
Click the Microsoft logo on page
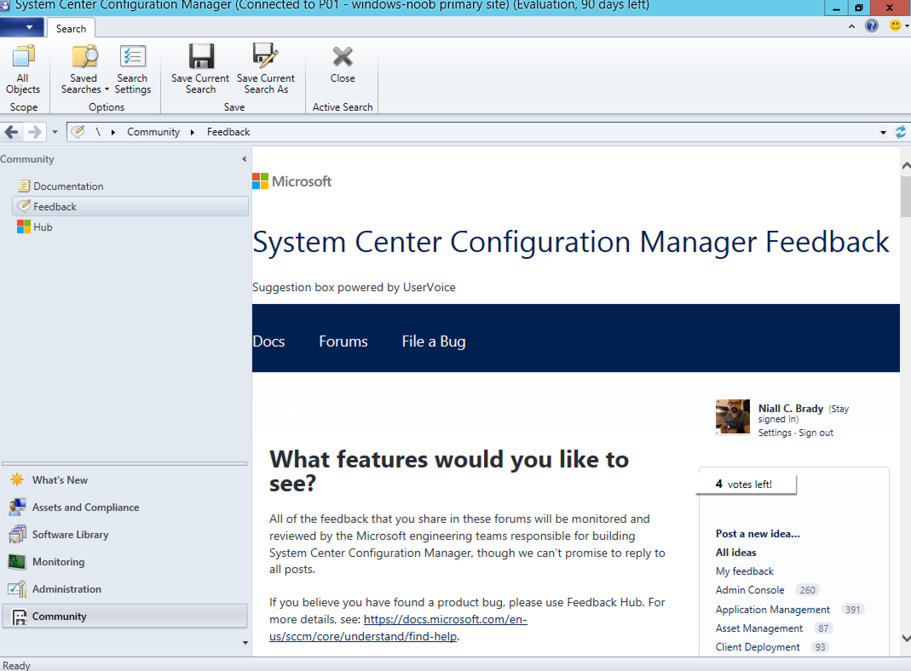pos(292,181)
